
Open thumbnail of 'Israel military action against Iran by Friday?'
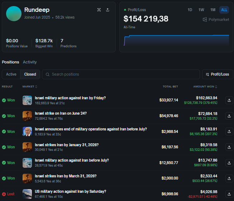27,100
